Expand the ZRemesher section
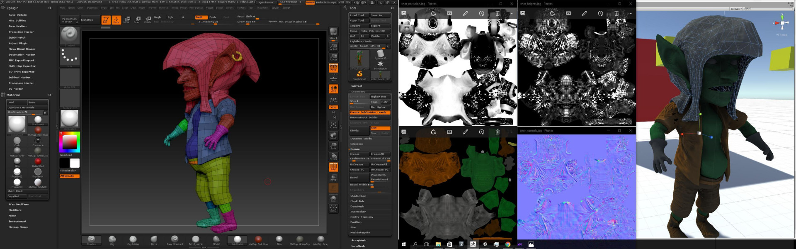 358,212
